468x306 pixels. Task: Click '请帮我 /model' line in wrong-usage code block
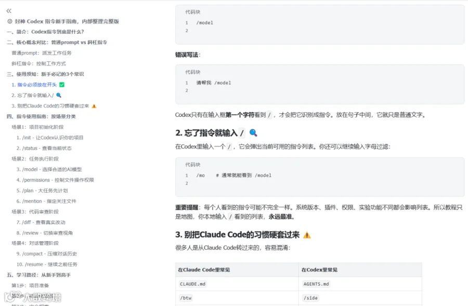coord(214,83)
